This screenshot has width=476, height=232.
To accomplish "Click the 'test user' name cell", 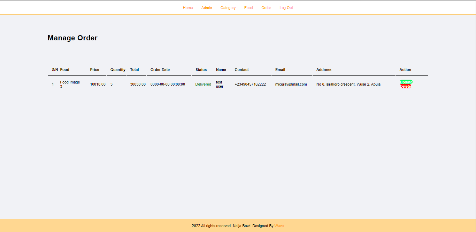I will pos(220,84).
